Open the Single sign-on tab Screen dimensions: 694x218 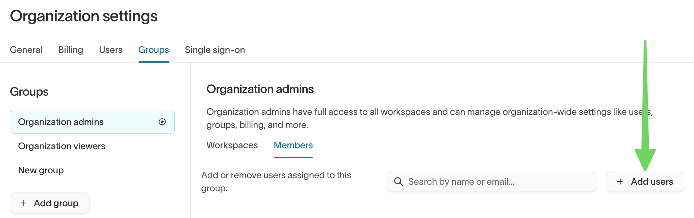215,50
